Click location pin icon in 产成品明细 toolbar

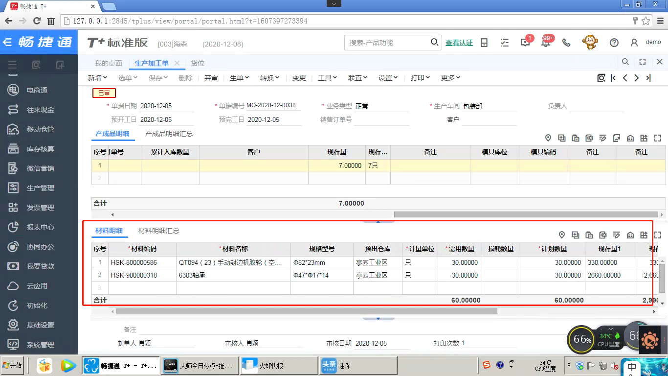point(548,138)
